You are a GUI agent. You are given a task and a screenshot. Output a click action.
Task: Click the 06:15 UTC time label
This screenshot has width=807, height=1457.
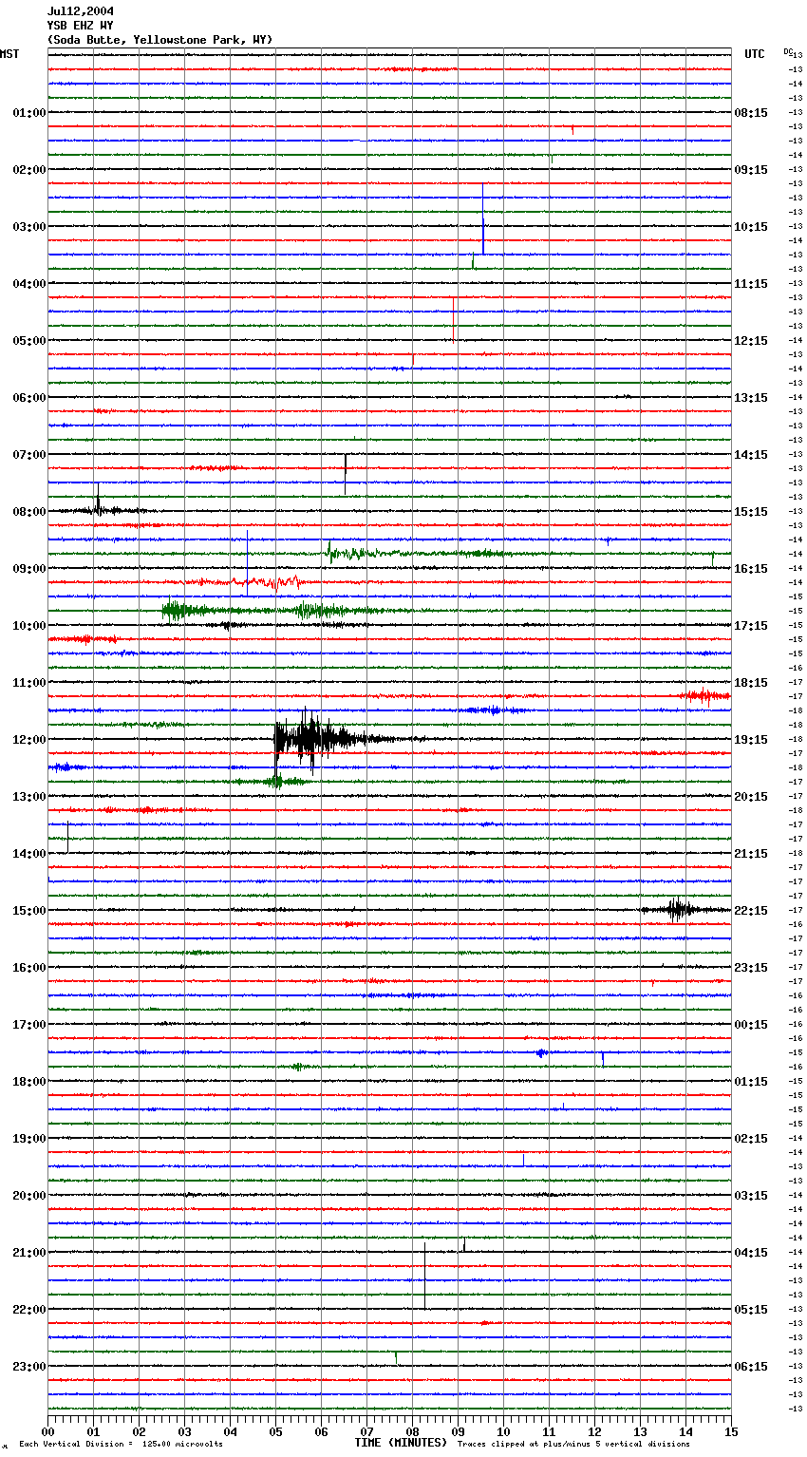pos(751,1367)
